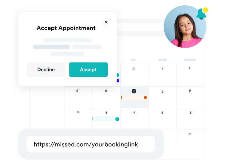
Task: Select calendar day 16
Action: [190, 113]
